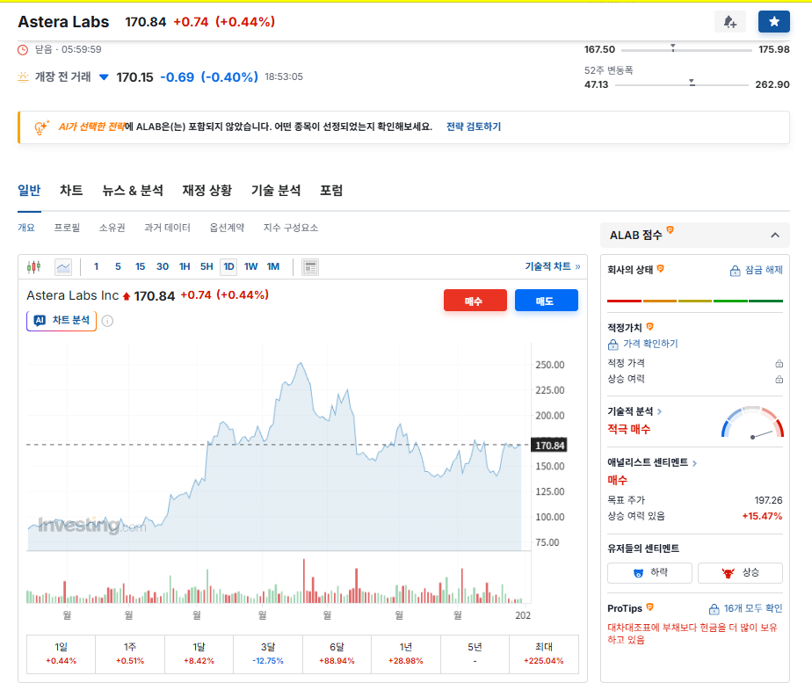
Task: Click the chart news overlay icon
Action: (x=310, y=267)
